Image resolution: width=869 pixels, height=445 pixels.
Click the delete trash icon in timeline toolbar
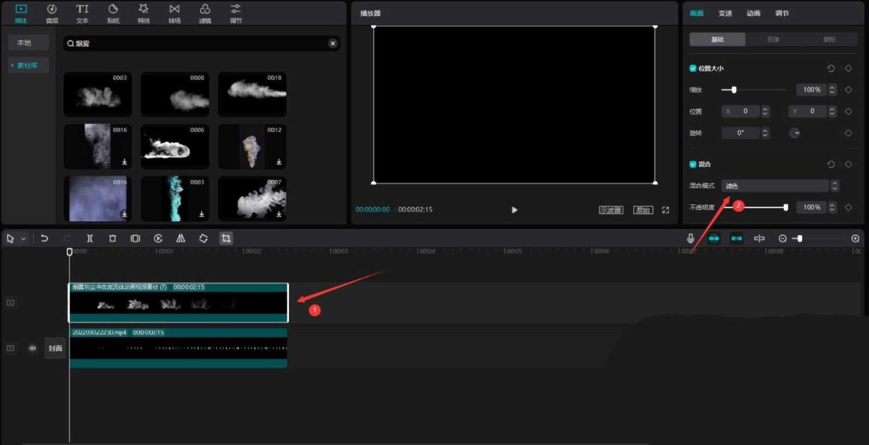pyautogui.click(x=113, y=239)
